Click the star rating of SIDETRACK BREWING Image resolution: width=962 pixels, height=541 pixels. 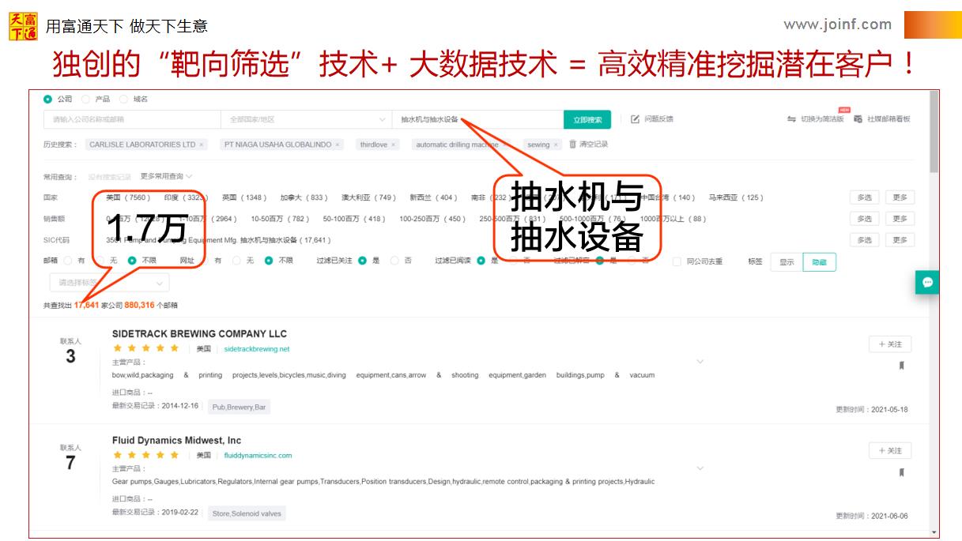pos(145,348)
